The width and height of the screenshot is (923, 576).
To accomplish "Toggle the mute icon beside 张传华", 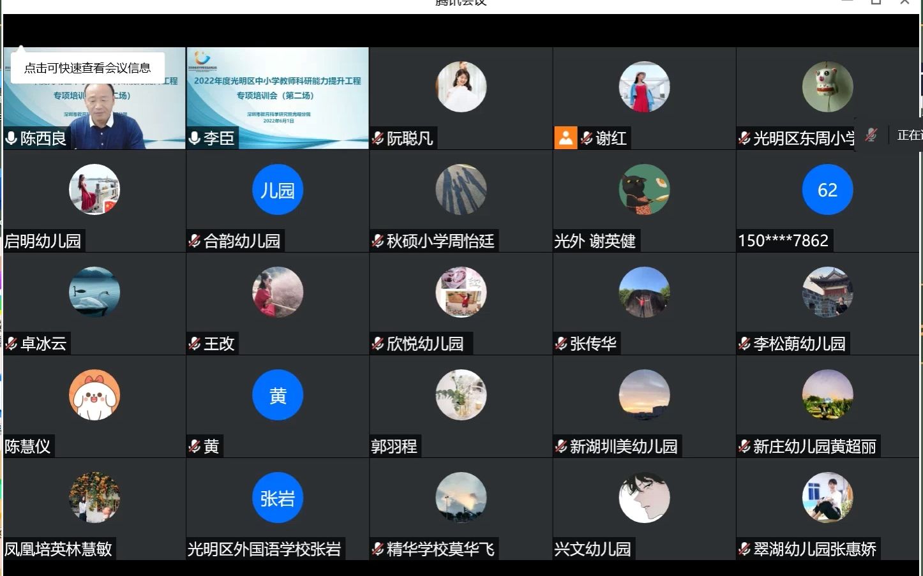I will (562, 343).
